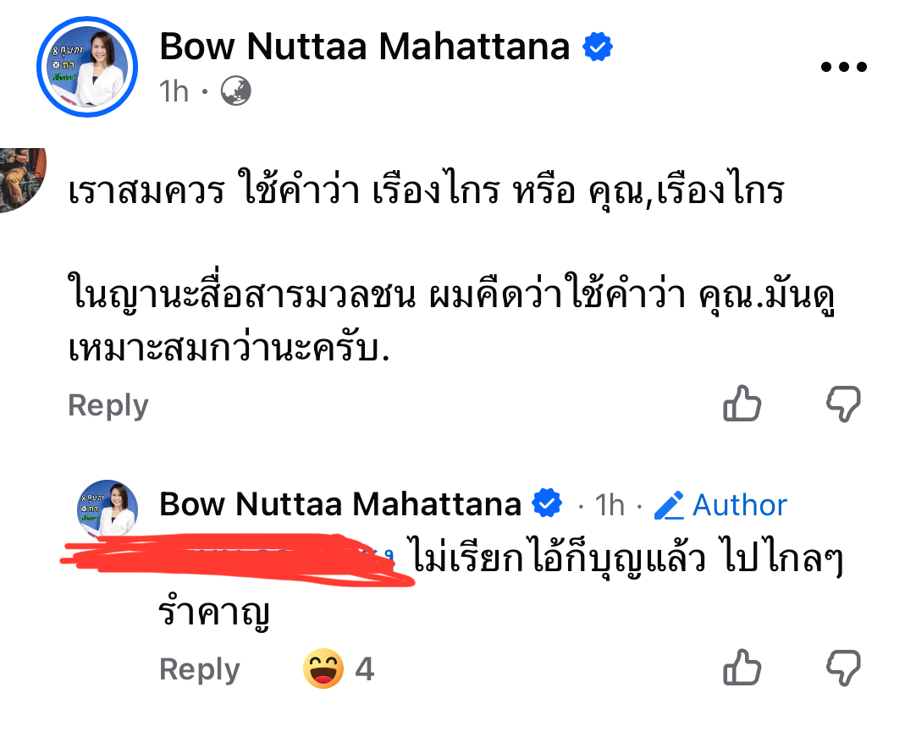Thumbs down the author's reply
This screenshot has width=905, height=737.
click(x=843, y=668)
